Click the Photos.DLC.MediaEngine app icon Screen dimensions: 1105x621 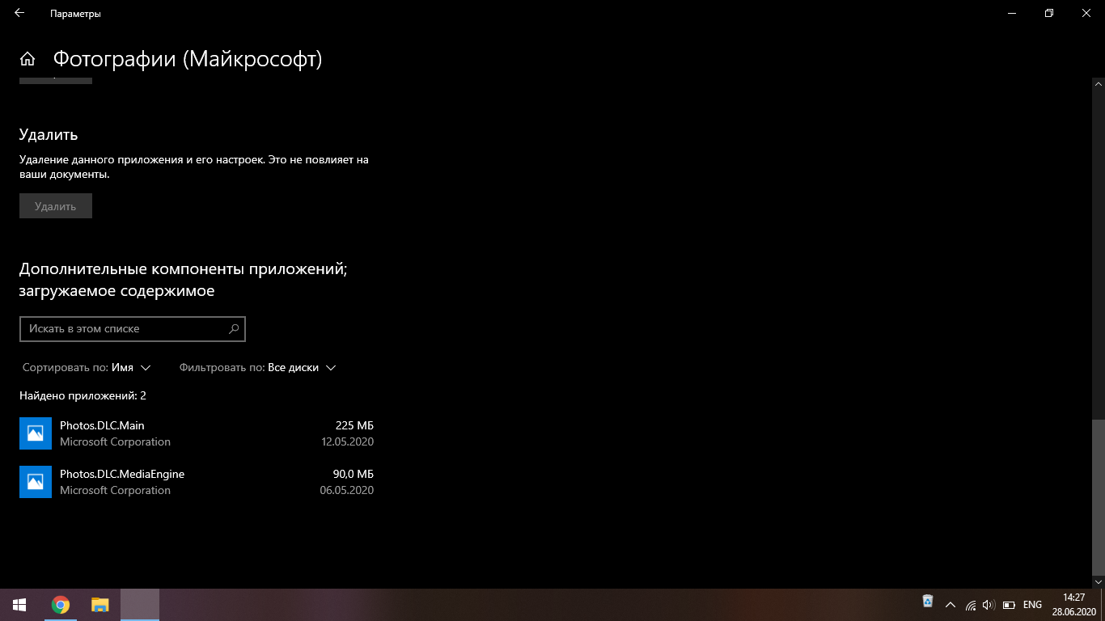tap(36, 482)
